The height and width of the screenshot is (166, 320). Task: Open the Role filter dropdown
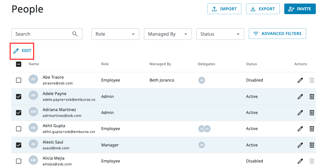click(115, 34)
